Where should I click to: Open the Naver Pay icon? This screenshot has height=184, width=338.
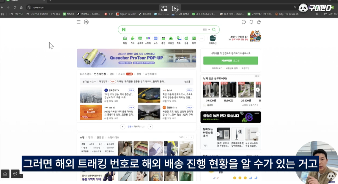(x=86, y=22)
